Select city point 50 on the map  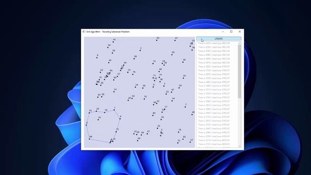click(156, 40)
